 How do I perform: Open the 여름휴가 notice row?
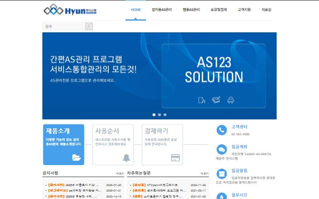click(x=83, y=185)
